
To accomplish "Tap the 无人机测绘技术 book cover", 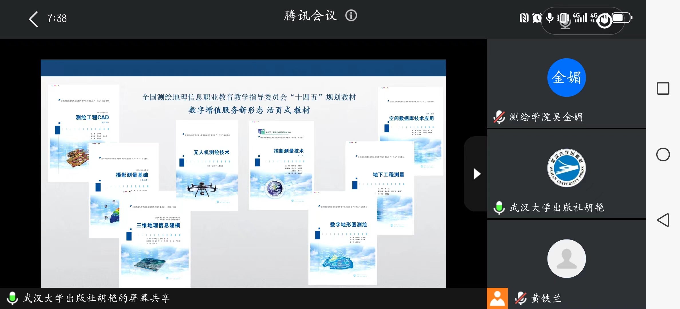I will point(207,165).
